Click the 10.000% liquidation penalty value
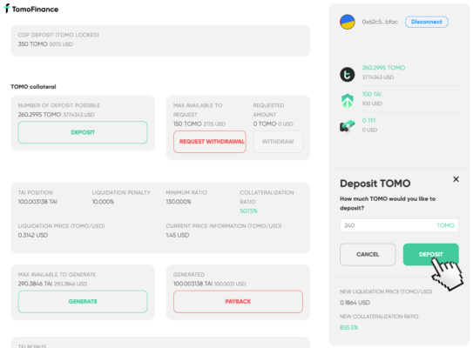The image size is (473, 348). [x=103, y=202]
